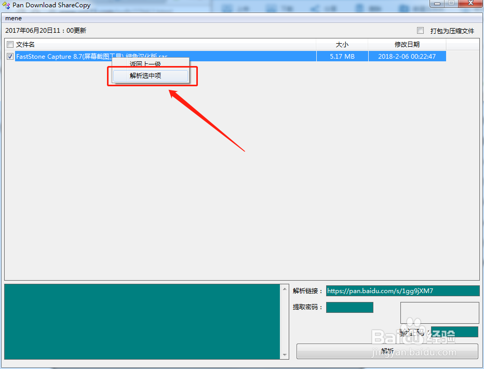Click the 解析链接 URL field
The height and width of the screenshot is (369, 484).
coord(402,291)
